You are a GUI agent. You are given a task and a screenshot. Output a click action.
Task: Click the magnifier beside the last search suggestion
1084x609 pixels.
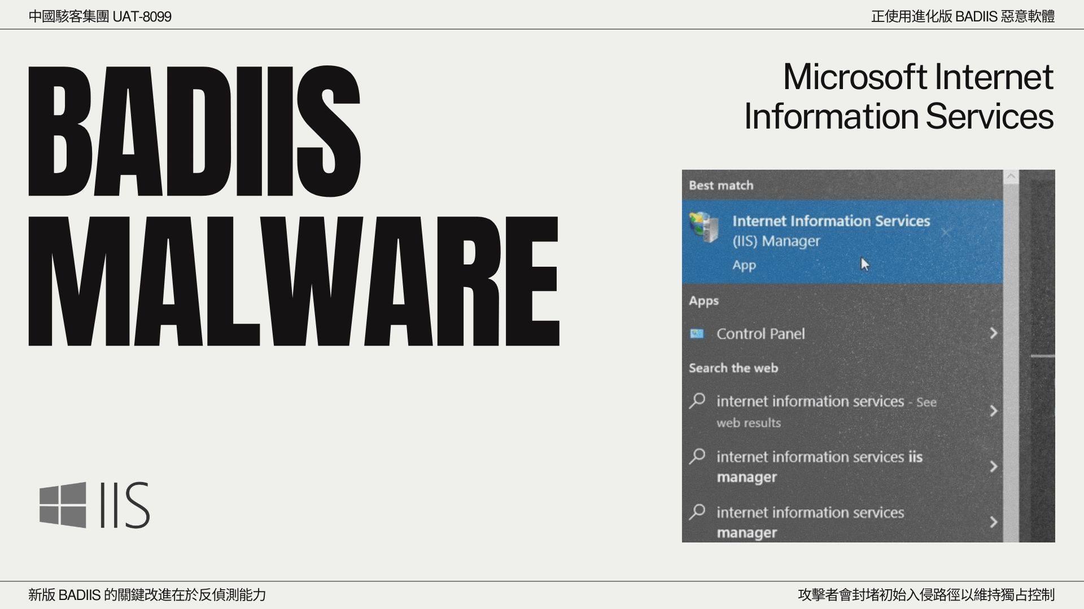[697, 512]
